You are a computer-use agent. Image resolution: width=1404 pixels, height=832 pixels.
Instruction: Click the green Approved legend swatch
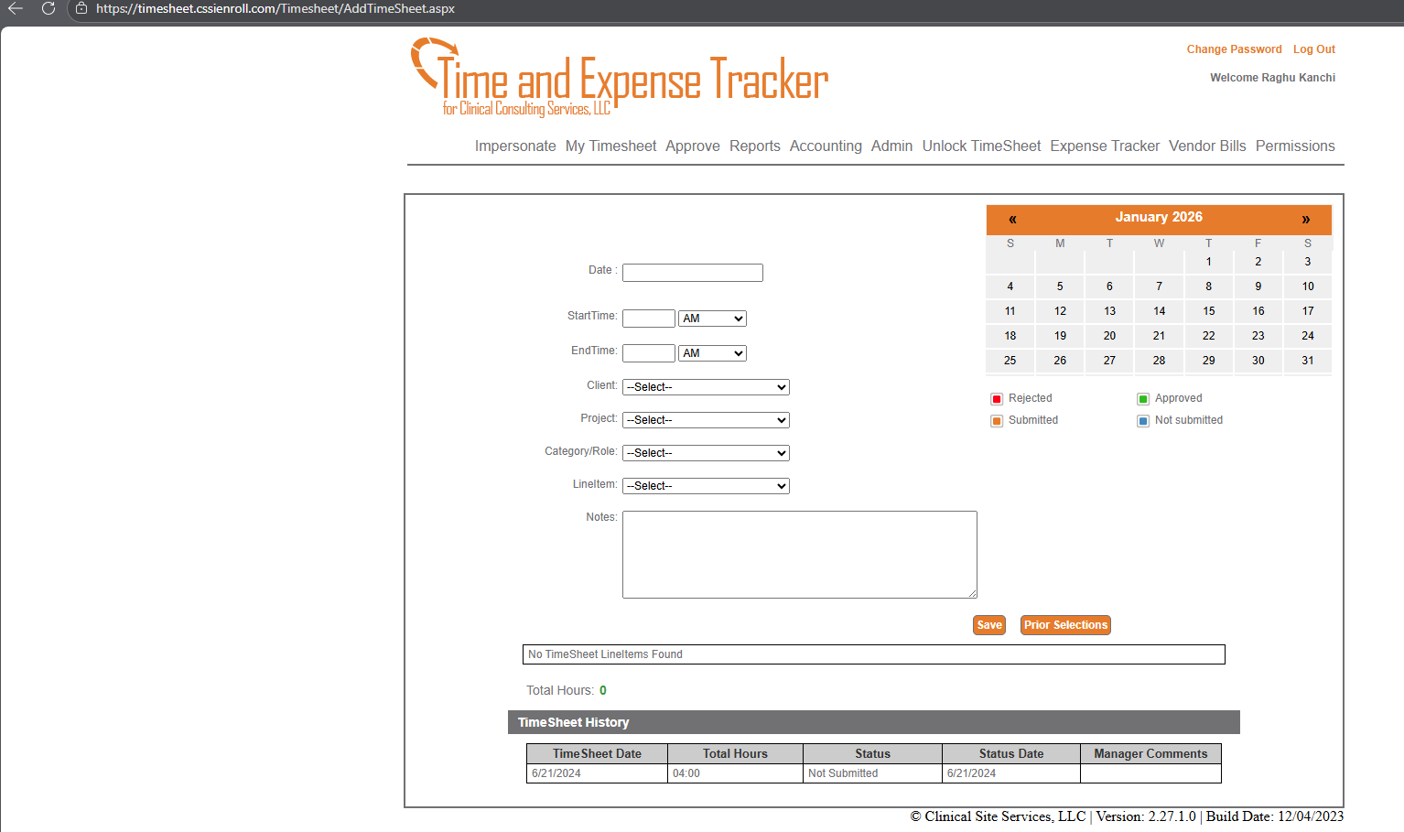point(1143,399)
